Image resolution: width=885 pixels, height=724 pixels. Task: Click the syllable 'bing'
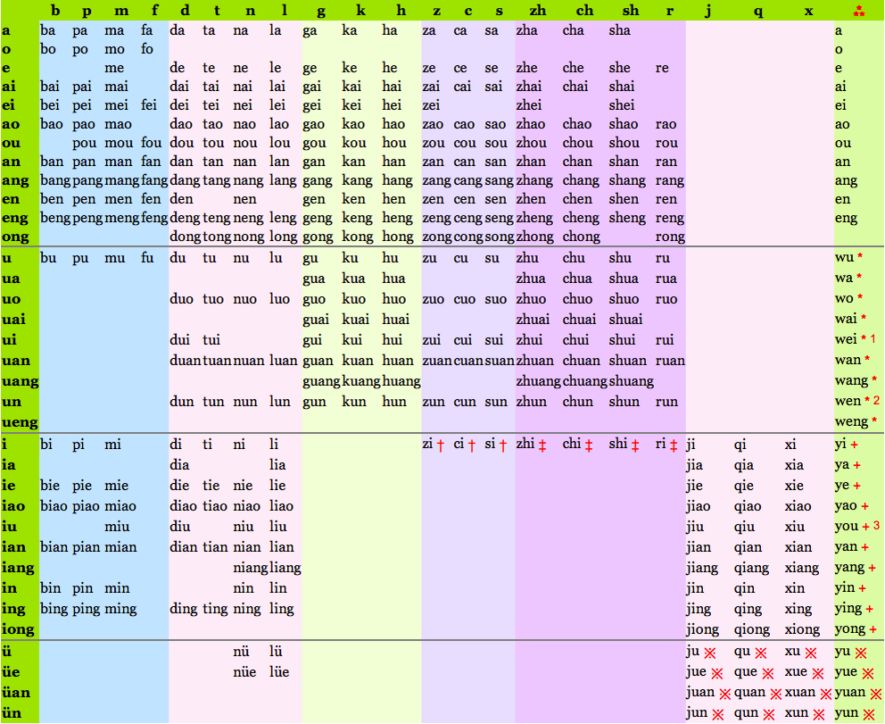click(x=54, y=610)
